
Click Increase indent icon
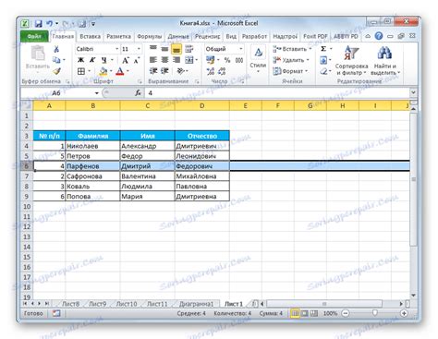(164, 71)
